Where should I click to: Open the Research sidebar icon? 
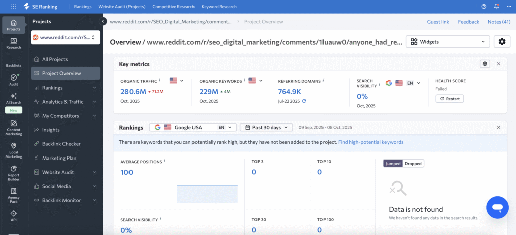[14, 43]
